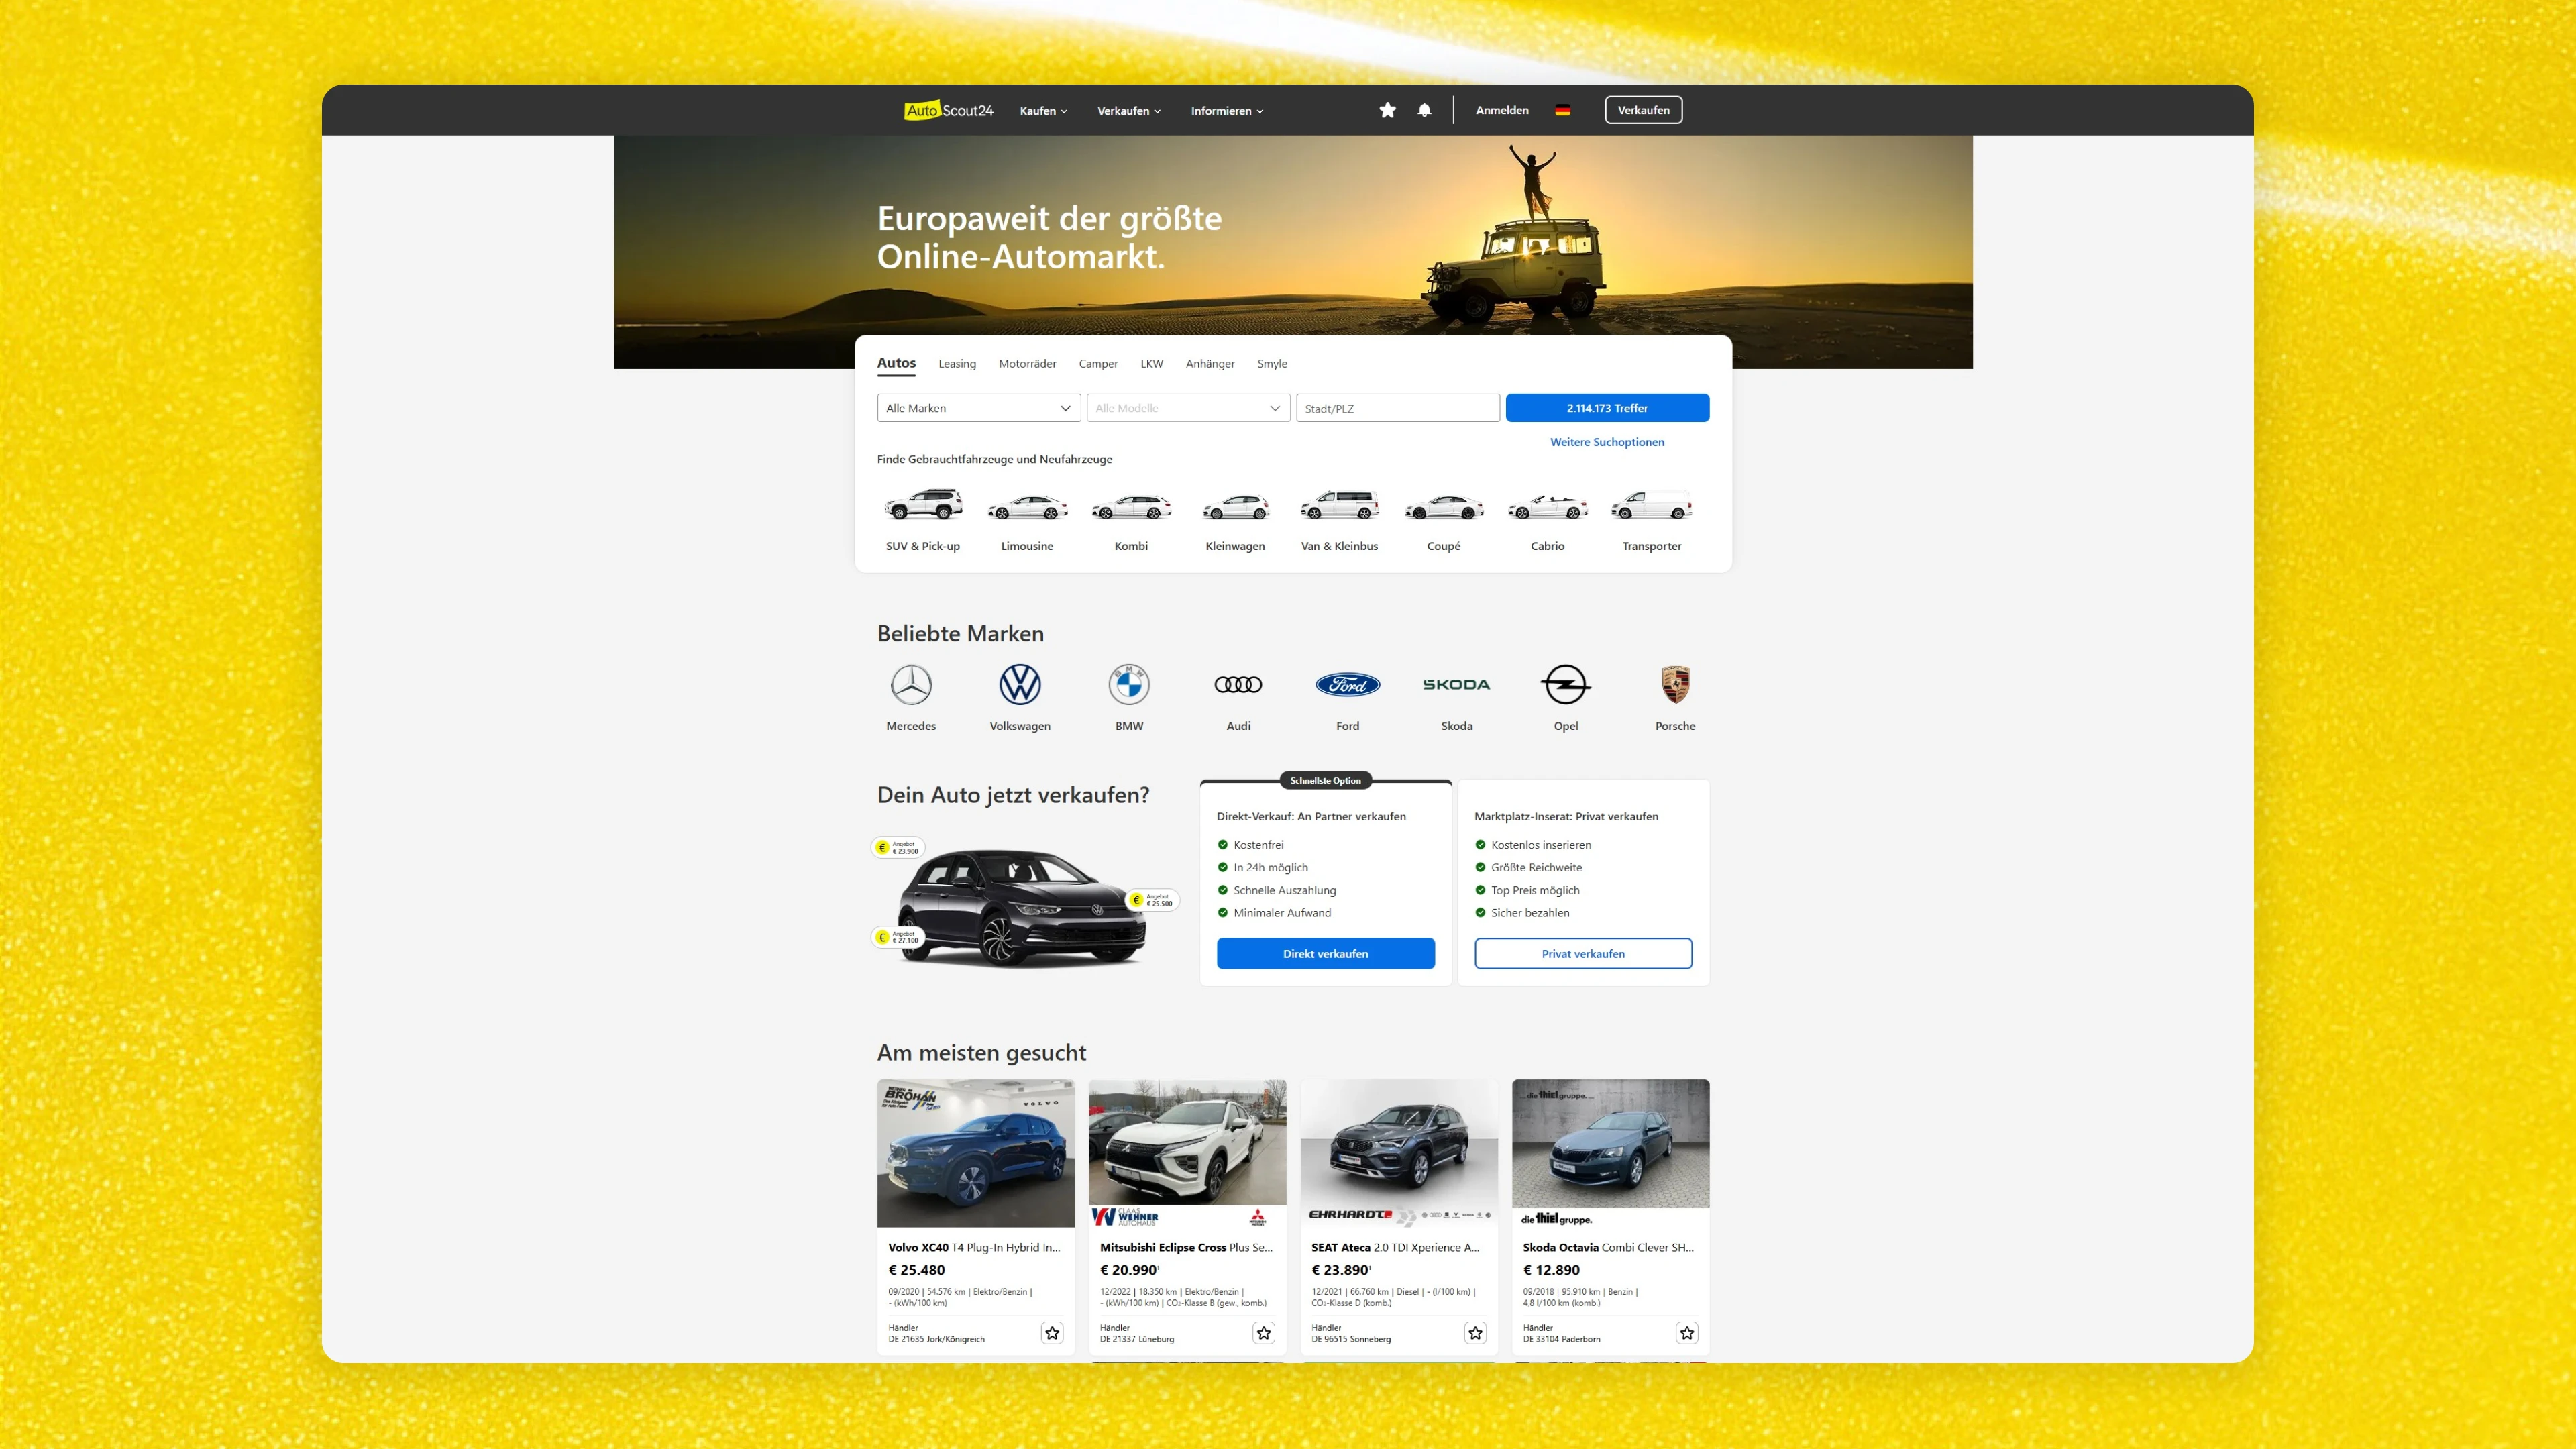Favorite the Mitsubishi Eclipse Cross listing
This screenshot has height=1449, width=2576.
coord(1264,1332)
